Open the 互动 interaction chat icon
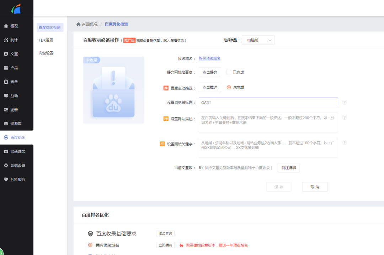The height and width of the screenshot is (255, 384). click(6, 96)
